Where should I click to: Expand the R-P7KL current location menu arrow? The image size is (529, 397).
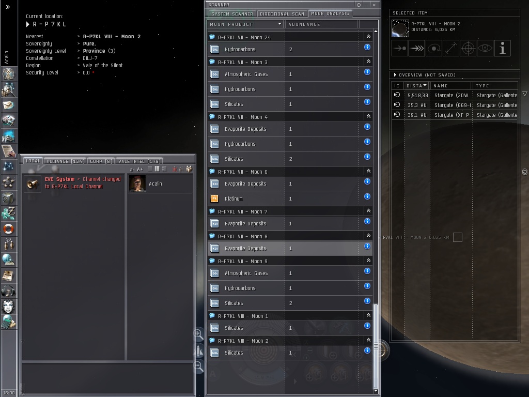(x=28, y=24)
